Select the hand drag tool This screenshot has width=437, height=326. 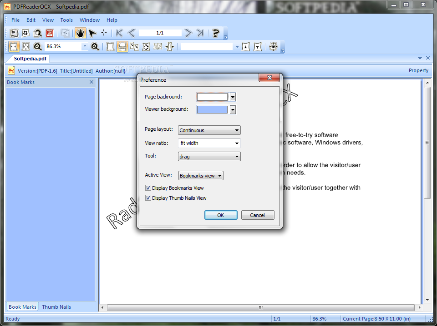(80, 33)
